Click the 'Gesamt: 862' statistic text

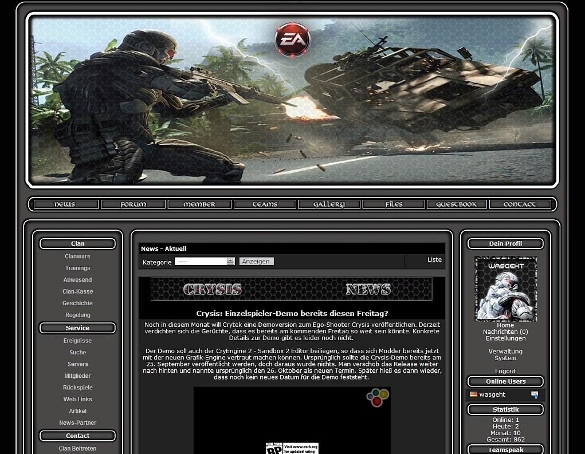coord(505,440)
